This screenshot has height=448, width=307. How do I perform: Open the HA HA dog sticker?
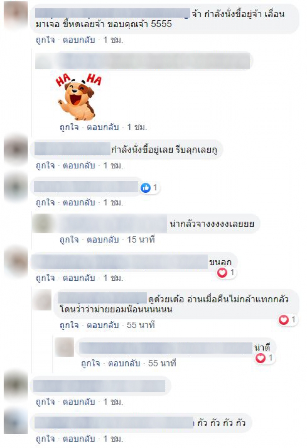pyautogui.click(x=79, y=97)
